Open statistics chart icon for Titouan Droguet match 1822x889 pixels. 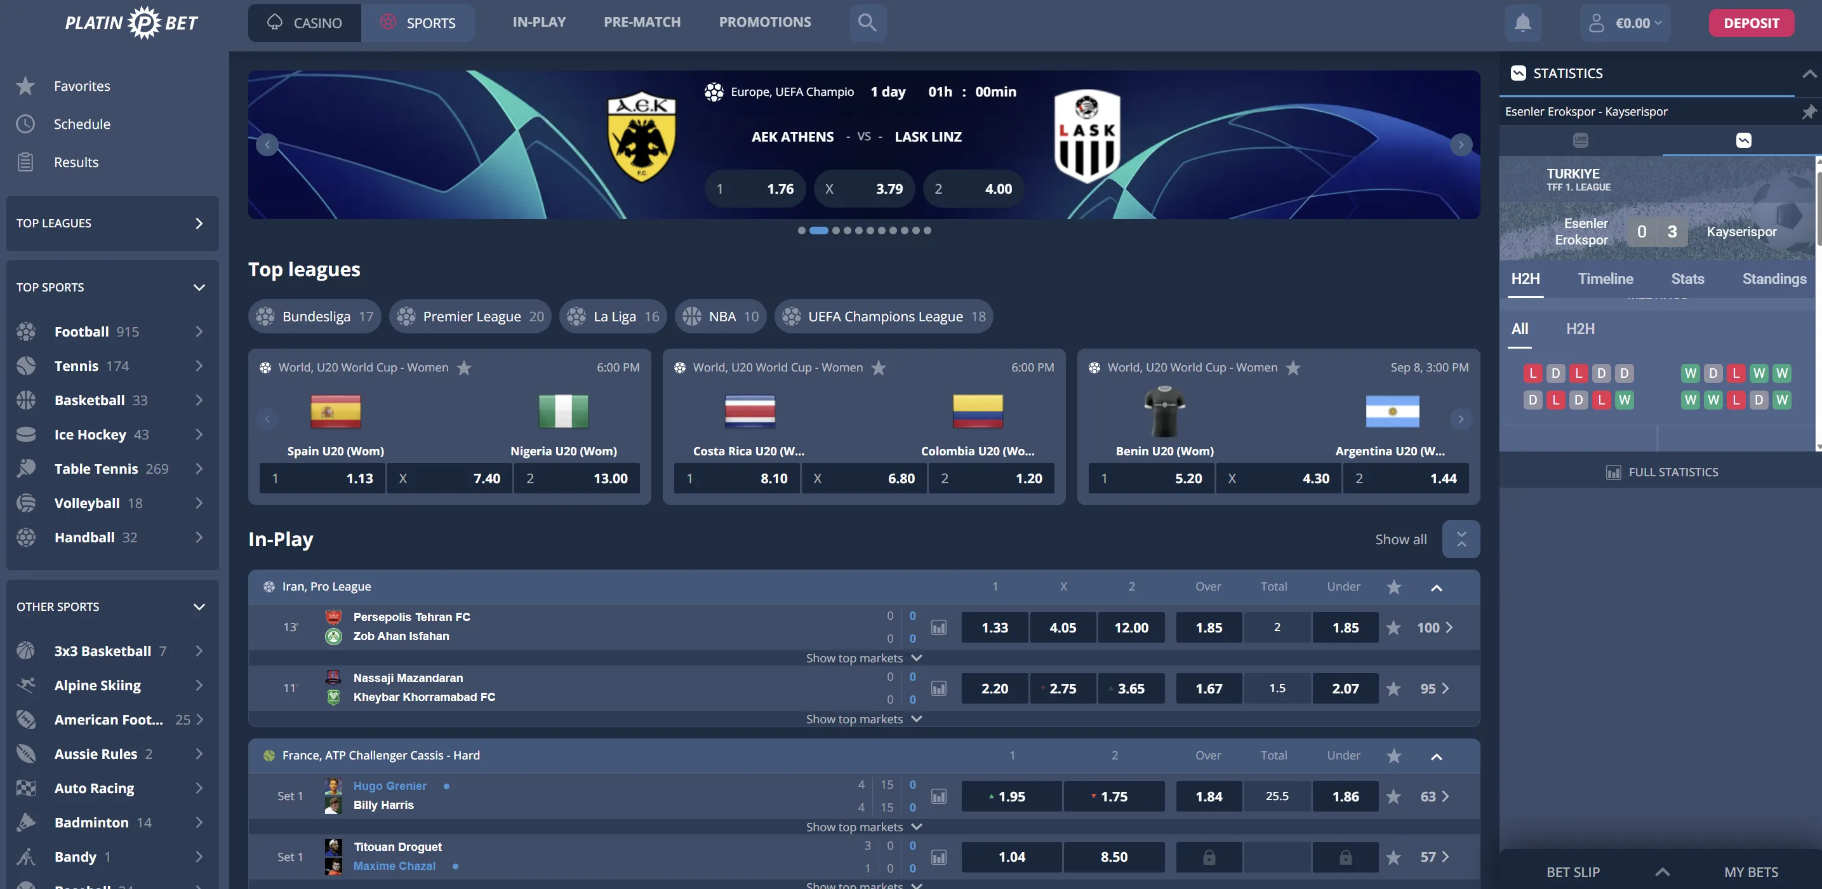point(938,857)
